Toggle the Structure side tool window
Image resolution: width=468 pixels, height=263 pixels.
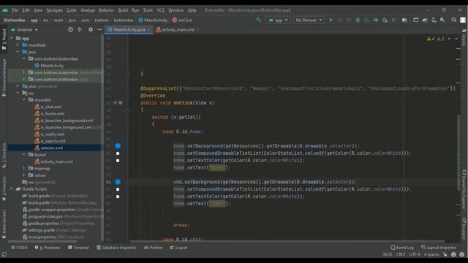pyautogui.click(x=4, y=155)
